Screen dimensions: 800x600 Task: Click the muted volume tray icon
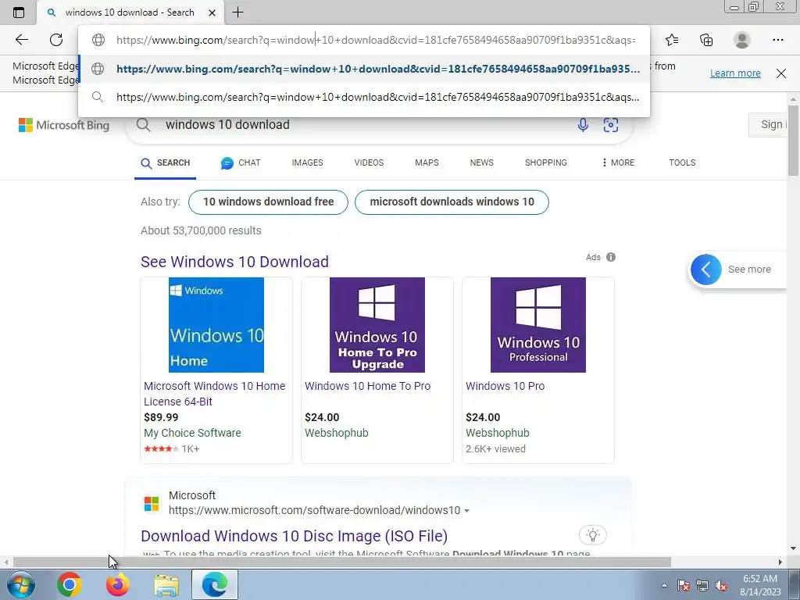pyautogui.click(x=721, y=586)
